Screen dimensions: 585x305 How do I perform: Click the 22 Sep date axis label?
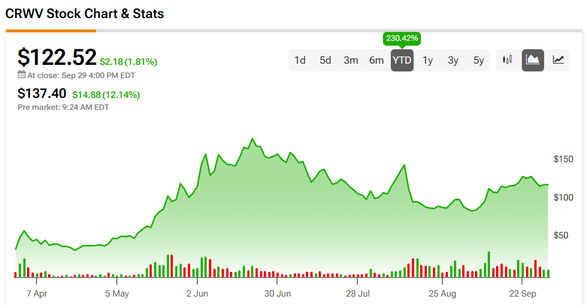coord(522,294)
